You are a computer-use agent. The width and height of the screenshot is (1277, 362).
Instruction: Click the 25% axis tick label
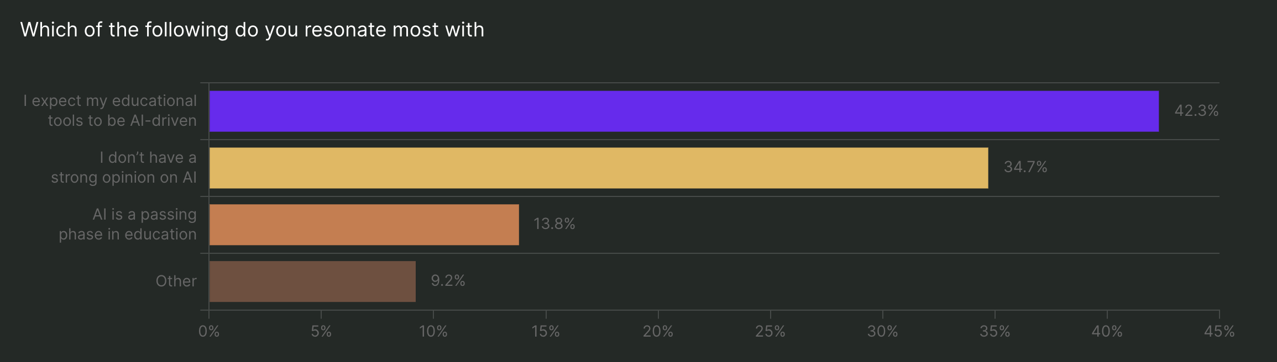(770, 332)
